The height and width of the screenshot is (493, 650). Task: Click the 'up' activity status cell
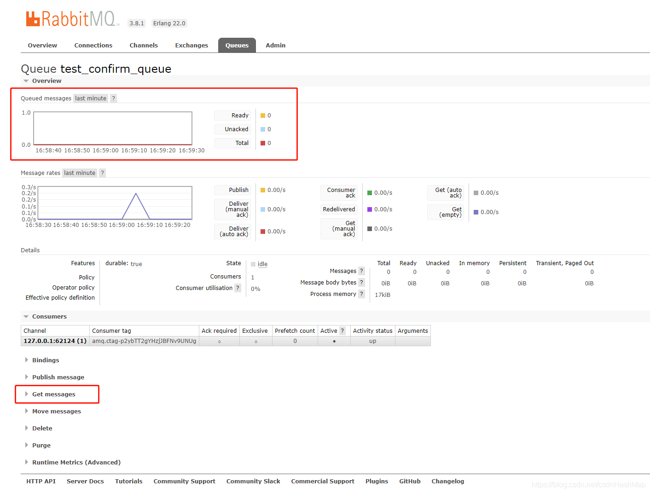click(373, 341)
